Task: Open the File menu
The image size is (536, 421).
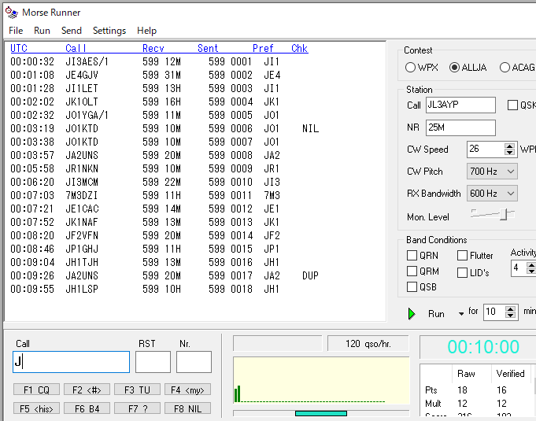Action: pyautogui.click(x=16, y=31)
